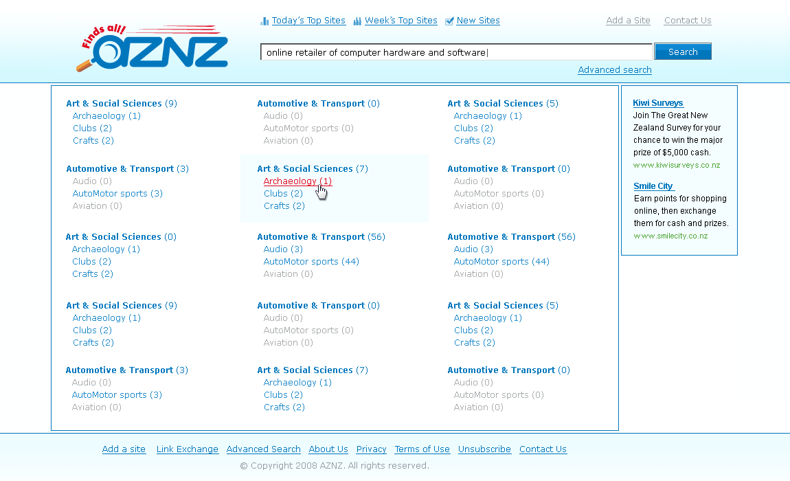Click the bar chart icon beside Today's Top Sites
Viewport: 790px width, 481px height.
[264, 21]
